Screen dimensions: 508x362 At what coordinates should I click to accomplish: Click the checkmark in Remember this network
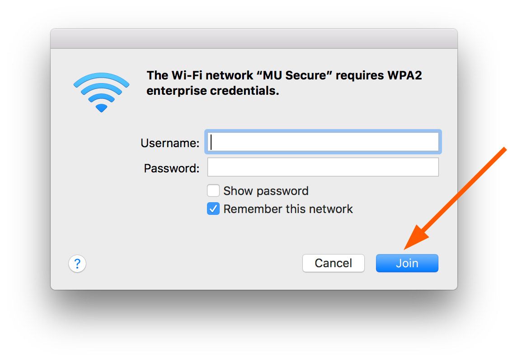(x=213, y=209)
